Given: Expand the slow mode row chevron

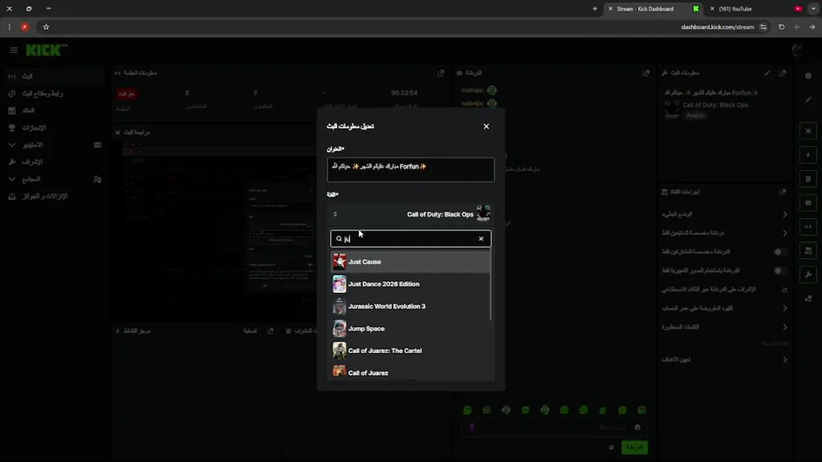Looking at the screenshot, I should point(785,214).
